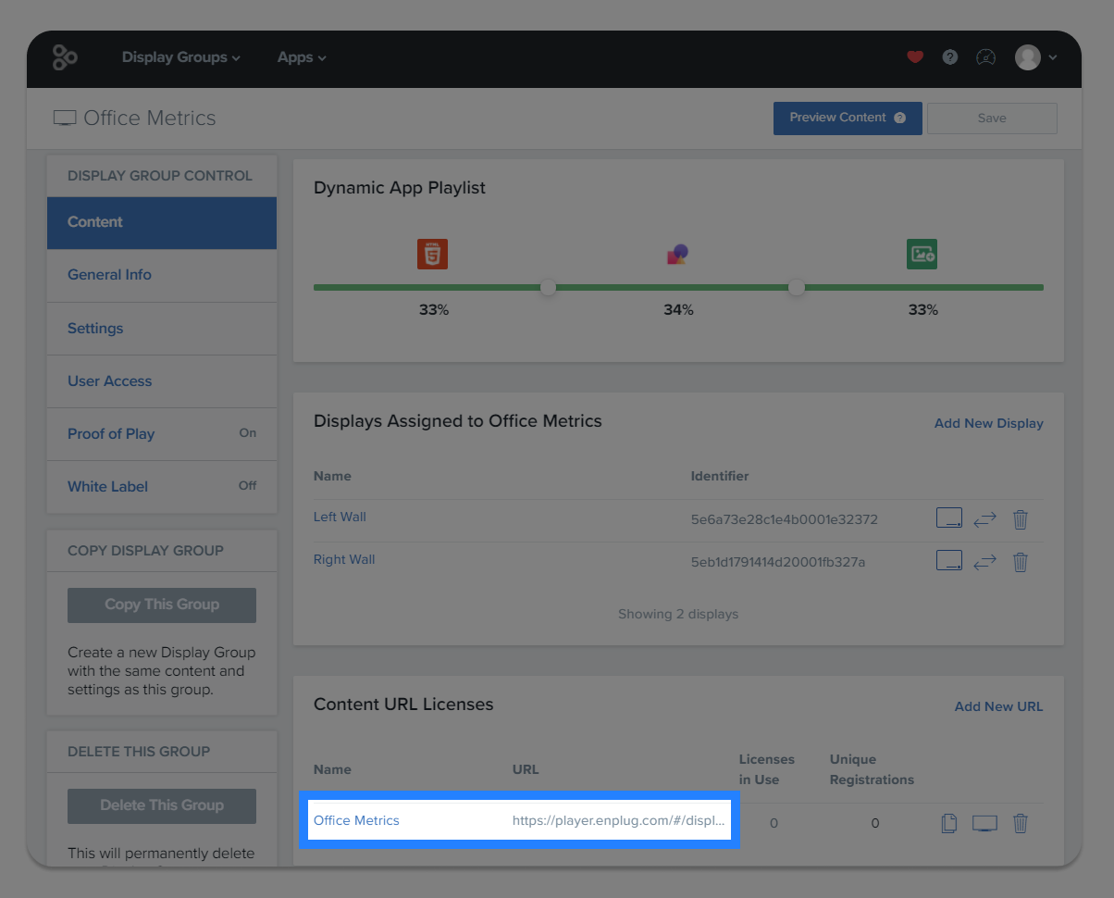Click the speedometer dashboard icon
The width and height of the screenshot is (1114, 898).
tap(986, 57)
